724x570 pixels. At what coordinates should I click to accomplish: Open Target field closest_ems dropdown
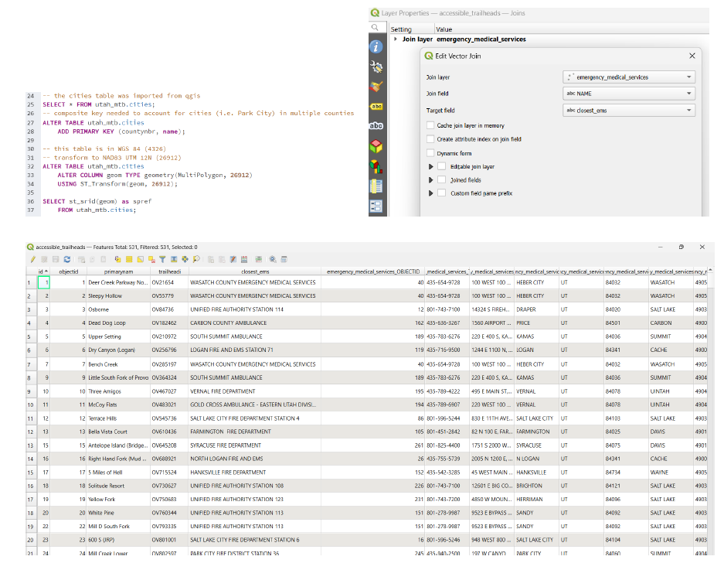tap(629, 111)
